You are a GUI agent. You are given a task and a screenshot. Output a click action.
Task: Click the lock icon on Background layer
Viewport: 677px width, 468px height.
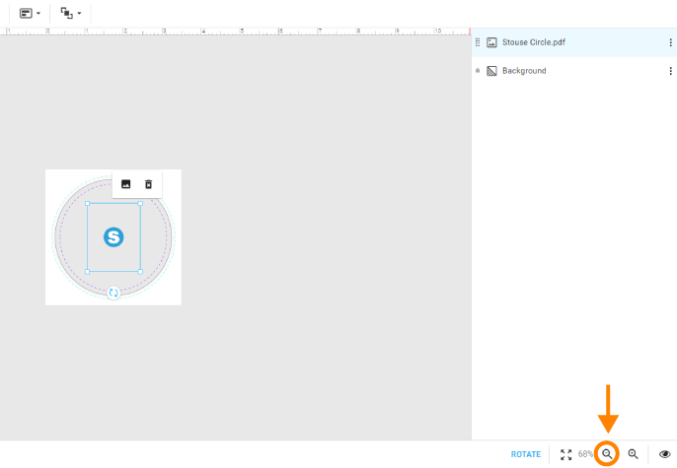point(478,70)
